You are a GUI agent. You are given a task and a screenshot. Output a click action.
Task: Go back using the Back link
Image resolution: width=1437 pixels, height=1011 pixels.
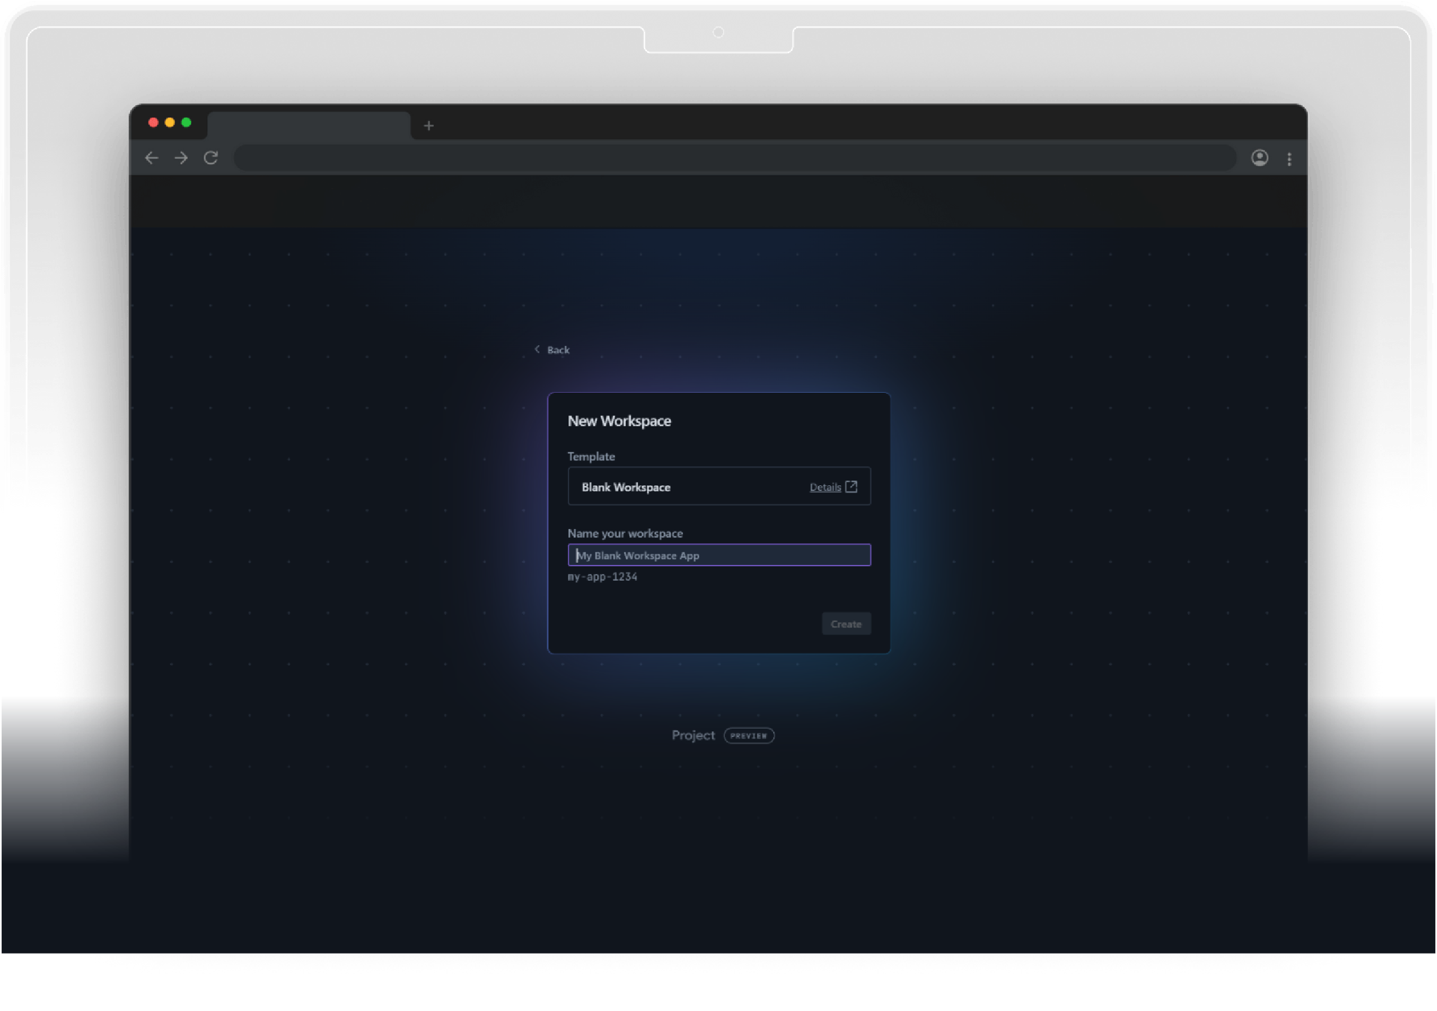558,350
